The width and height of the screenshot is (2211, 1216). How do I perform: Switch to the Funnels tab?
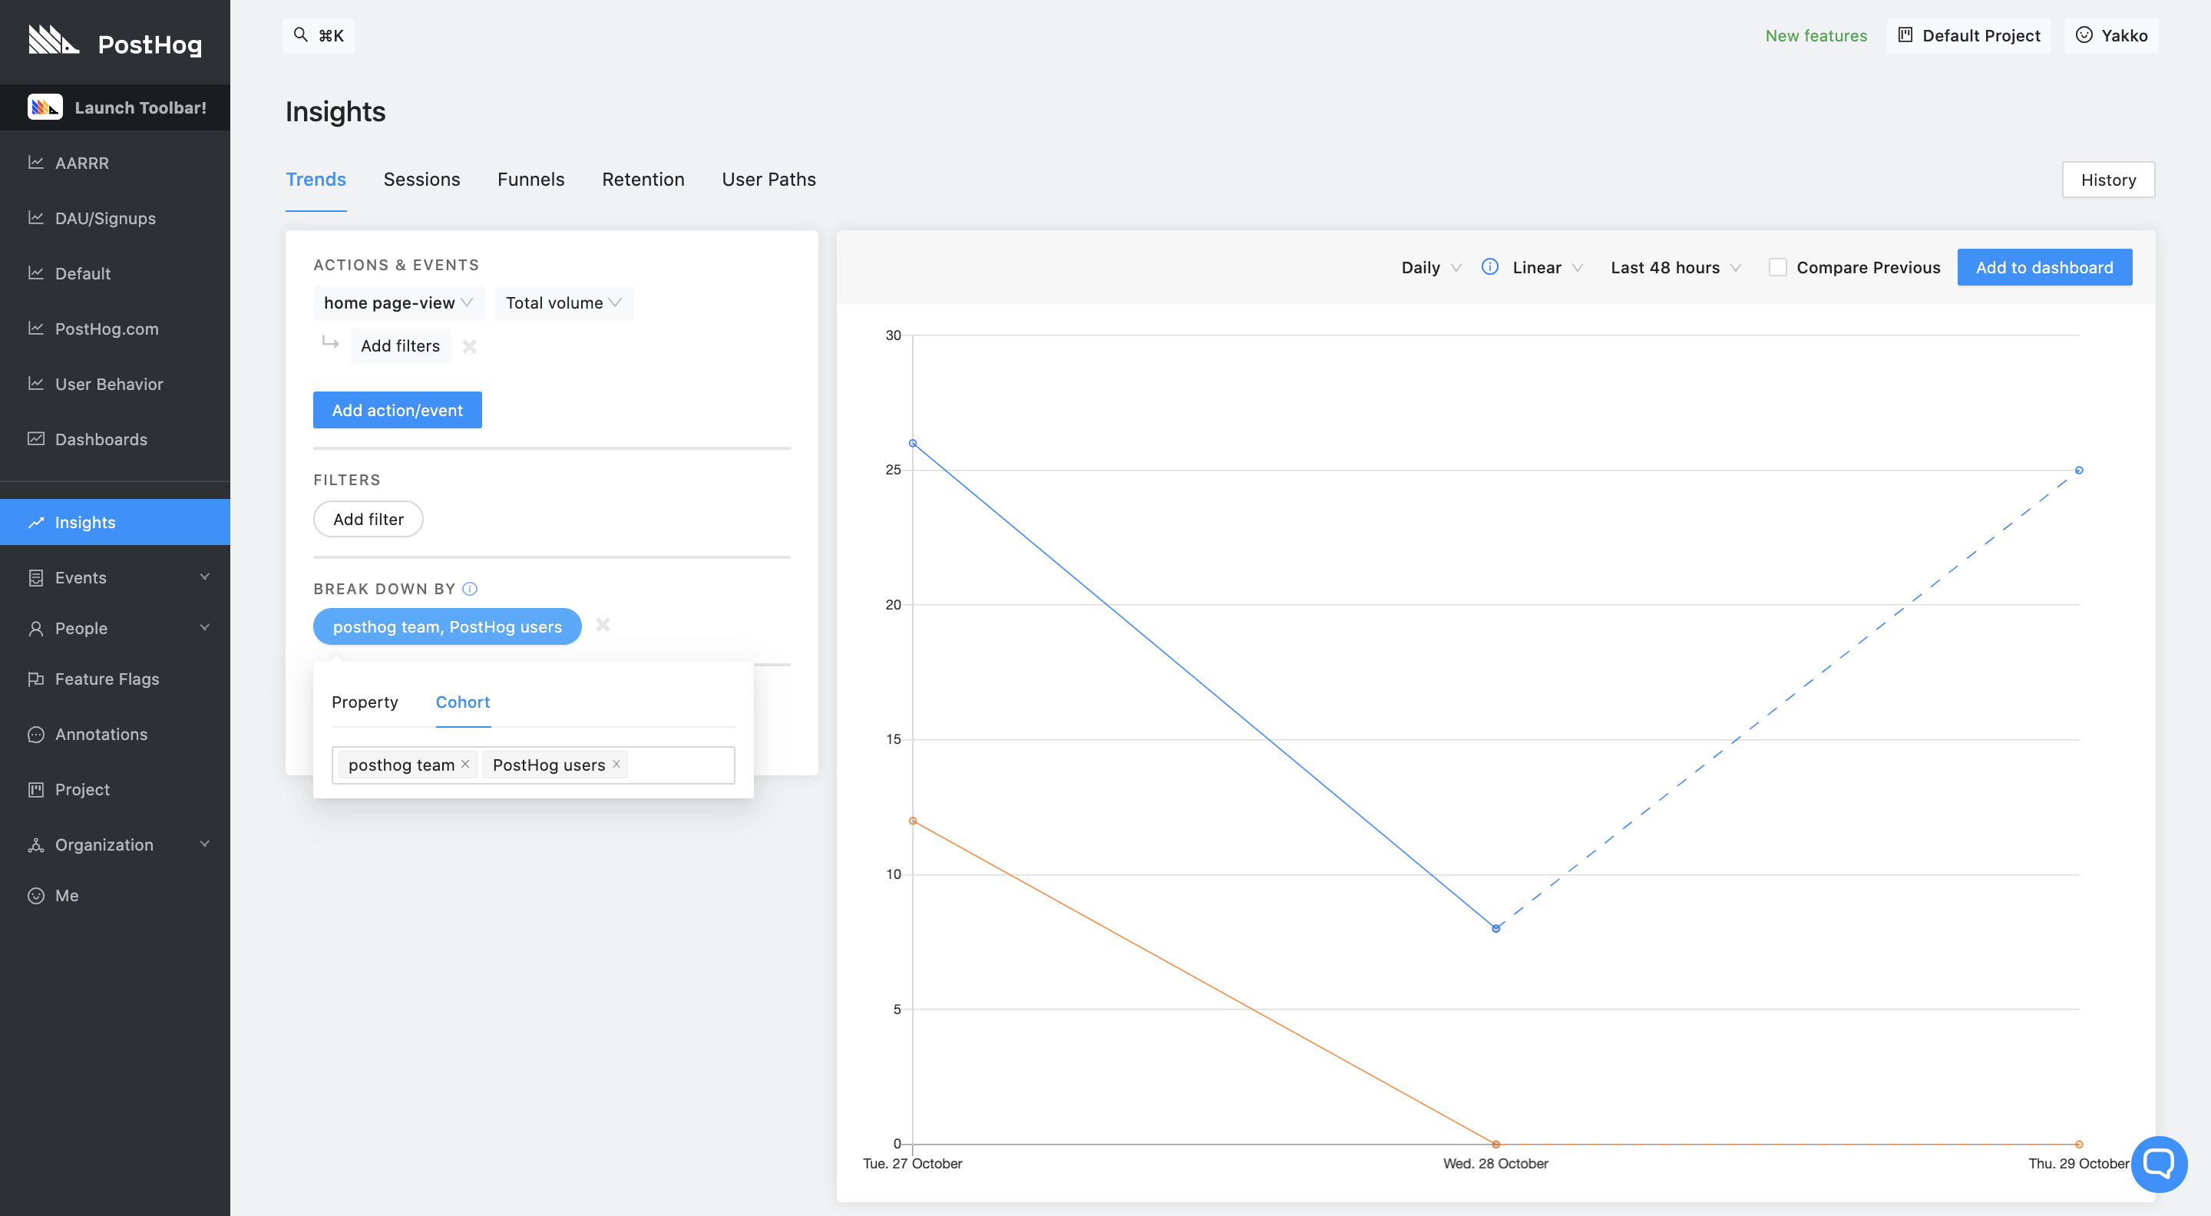click(530, 180)
